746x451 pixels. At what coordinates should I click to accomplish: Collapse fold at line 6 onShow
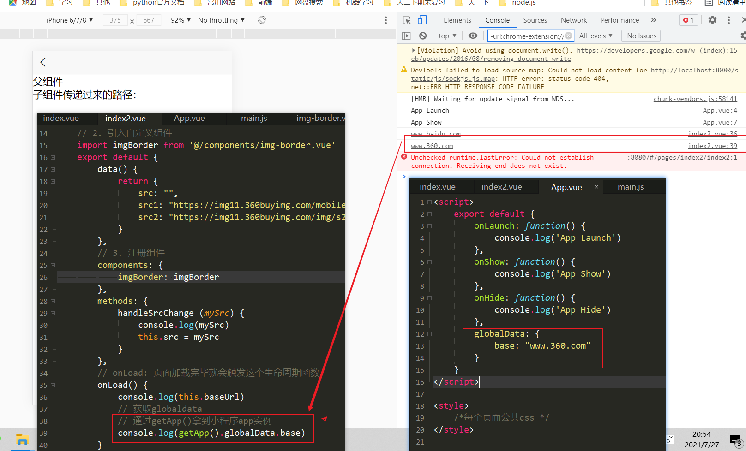pos(429,262)
